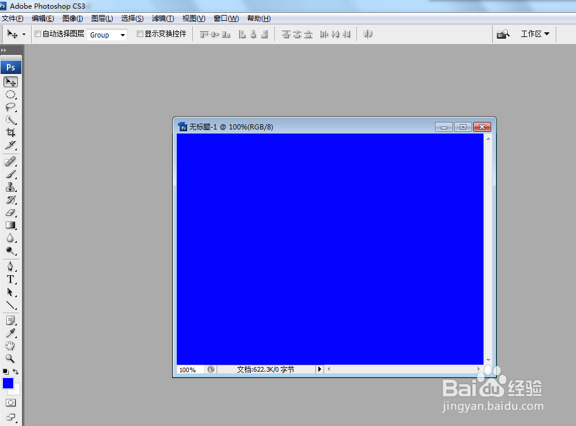
Task: Distribute left edges of layers
Action: pos(324,34)
